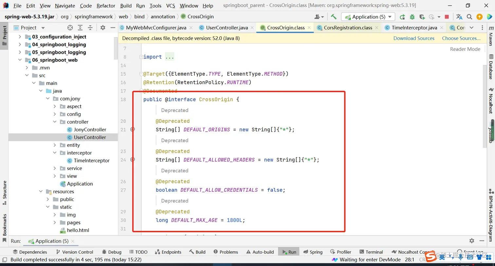495x266 pixels.
Task: Click Choose Sources link
Action: (461, 38)
